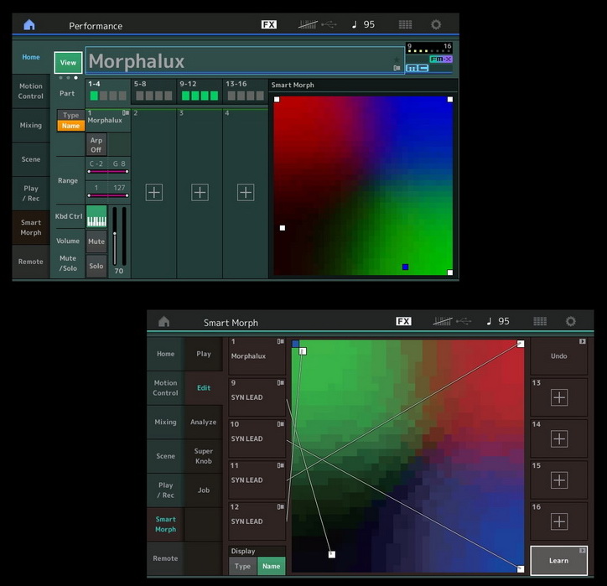The width and height of the screenshot is (607, 586).
Task: Toggle Mute for part 1
Action: pyautogui.click(x=96, y=241)
